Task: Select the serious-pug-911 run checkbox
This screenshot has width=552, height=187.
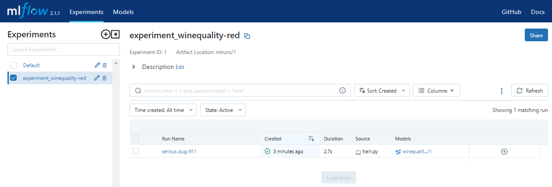Action: point(136,151)
